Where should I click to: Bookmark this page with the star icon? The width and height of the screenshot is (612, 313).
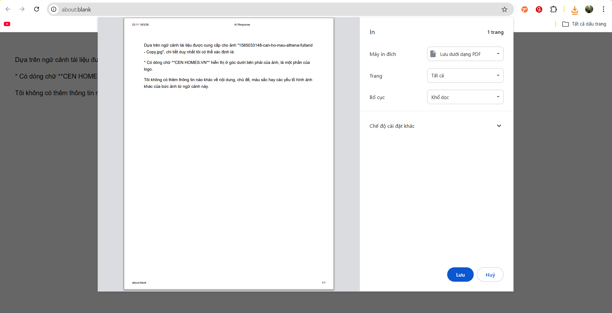pos(504,9)
